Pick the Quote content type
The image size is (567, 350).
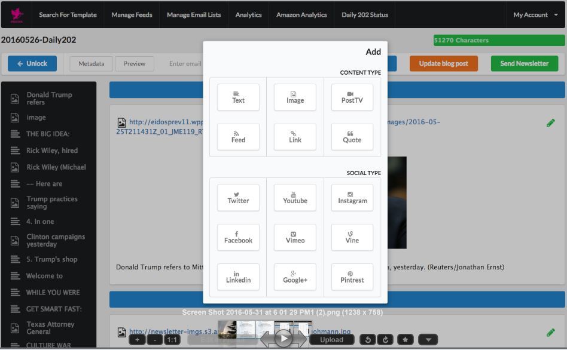(352, 137)
